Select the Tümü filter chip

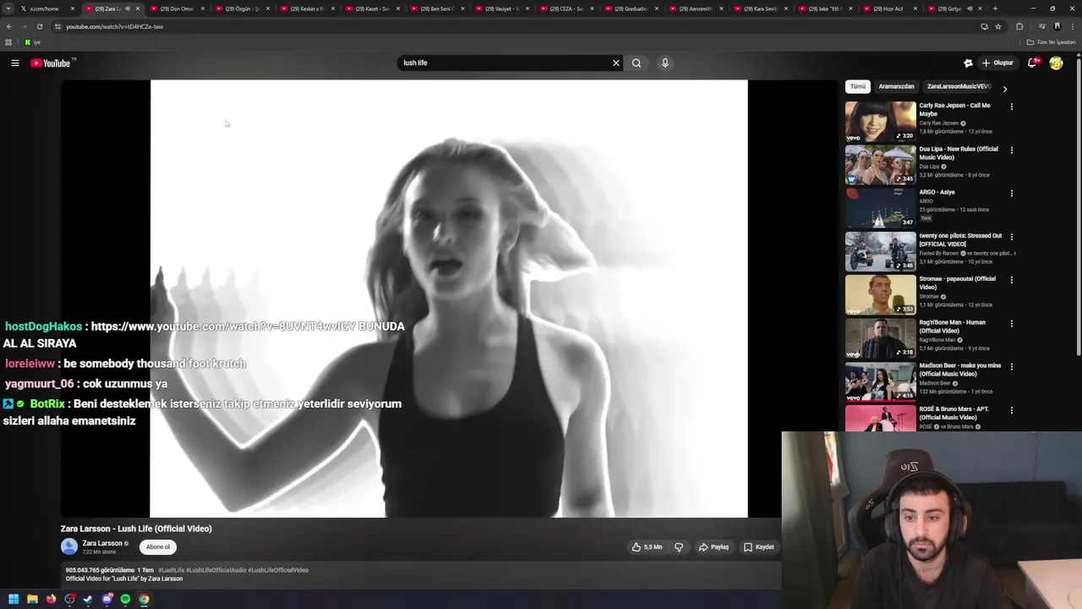[858, 86]
